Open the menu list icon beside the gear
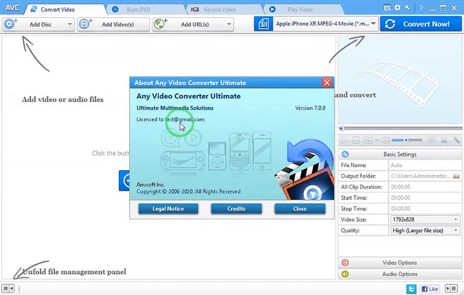 pos(387,8)
